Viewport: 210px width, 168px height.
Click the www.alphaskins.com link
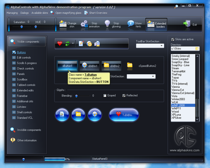coord(184,150)
